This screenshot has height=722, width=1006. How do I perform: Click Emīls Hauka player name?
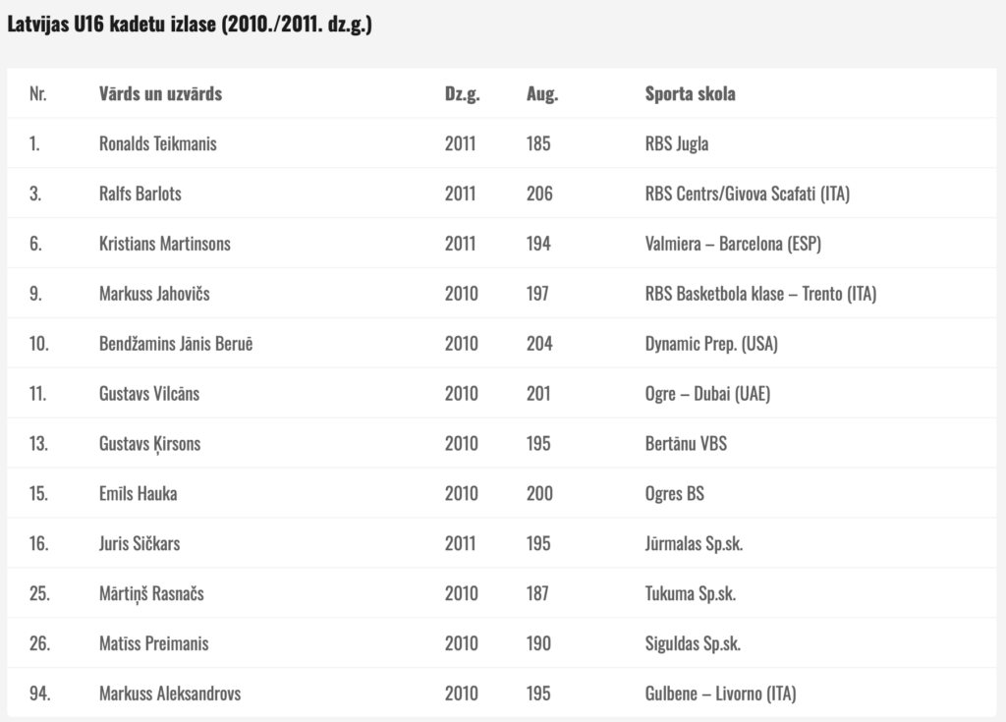pos(138,493)
